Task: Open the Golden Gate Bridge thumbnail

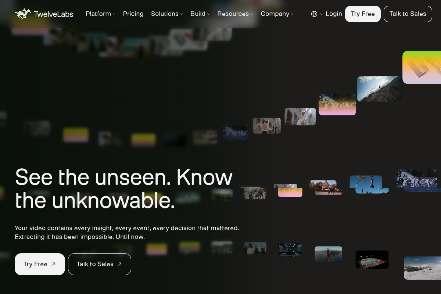Action: 329,254
